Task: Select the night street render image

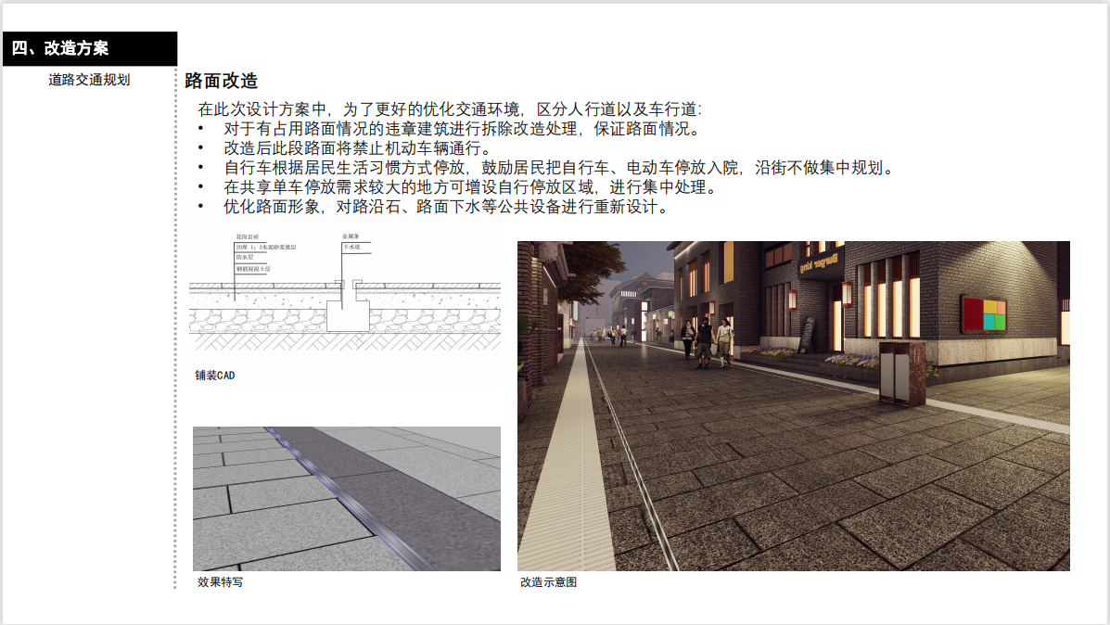Action: (x=793, y=405)
